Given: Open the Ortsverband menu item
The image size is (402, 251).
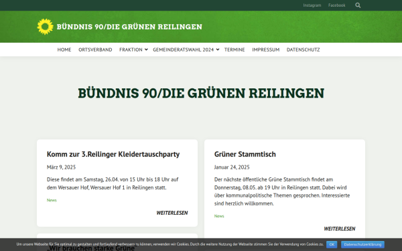Looking at the screenshot, I should coord(95,50).
